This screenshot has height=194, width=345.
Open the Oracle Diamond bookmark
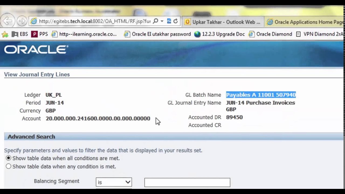[x=270, y=34]
